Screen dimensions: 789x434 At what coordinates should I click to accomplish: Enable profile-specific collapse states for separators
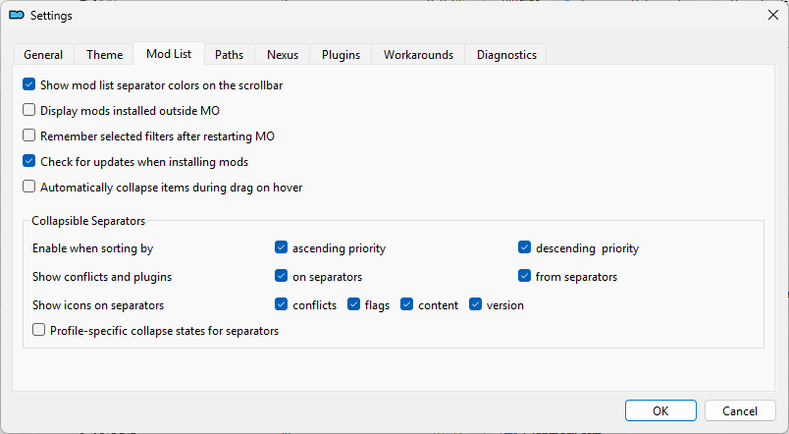pos(39,331)
